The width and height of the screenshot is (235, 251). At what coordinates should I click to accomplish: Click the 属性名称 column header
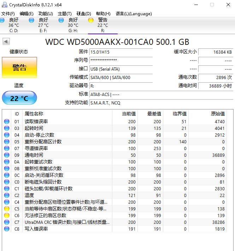click(67, 114)
